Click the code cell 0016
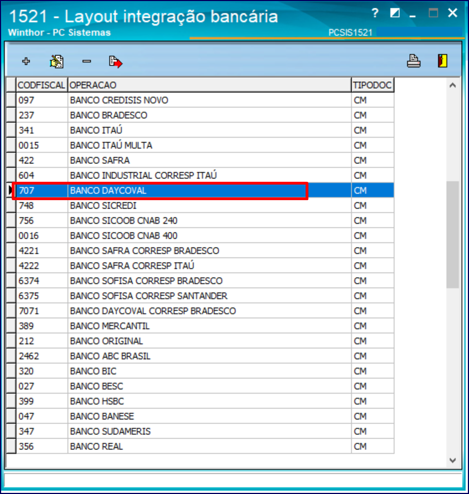Viewport: 469px width, 494px height. click(42, 236)
